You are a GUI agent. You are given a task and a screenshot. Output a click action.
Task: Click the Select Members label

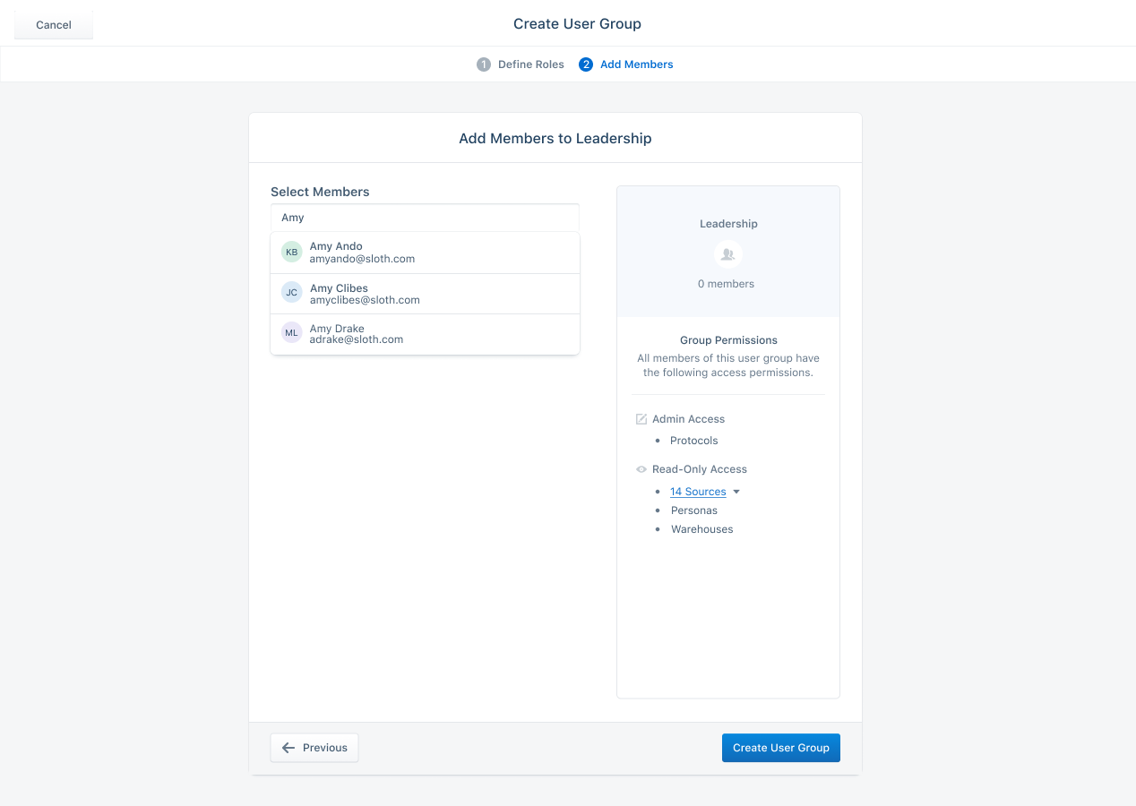coord(320,192)
